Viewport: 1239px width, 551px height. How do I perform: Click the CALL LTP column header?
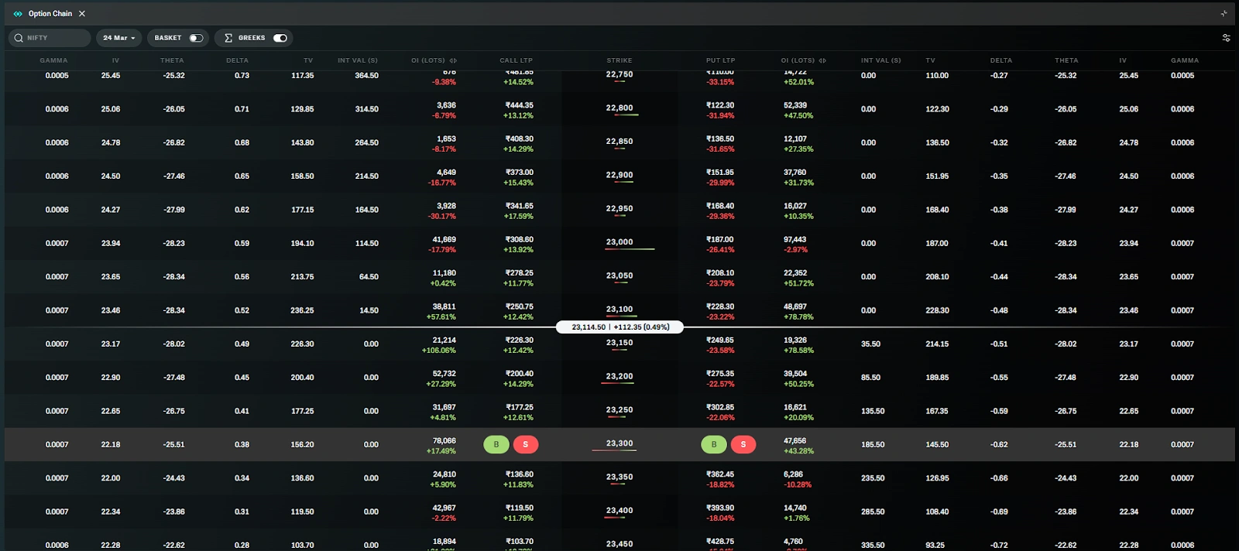[x=516, y=60]
